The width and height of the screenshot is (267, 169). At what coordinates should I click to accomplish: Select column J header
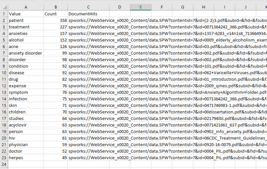coord(245,7)
